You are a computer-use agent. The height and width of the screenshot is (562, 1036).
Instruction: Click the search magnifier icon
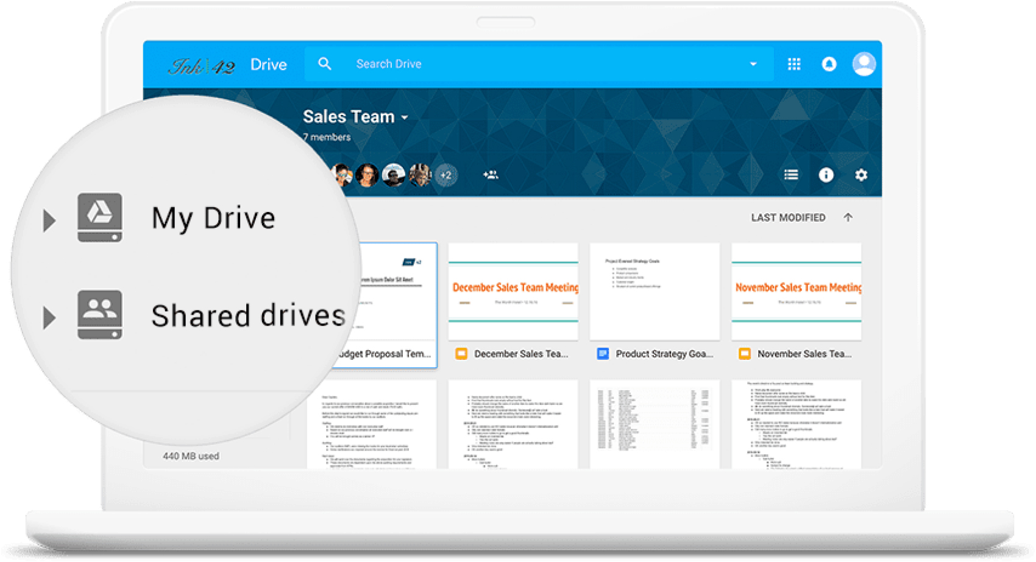(x=325, y=63)
